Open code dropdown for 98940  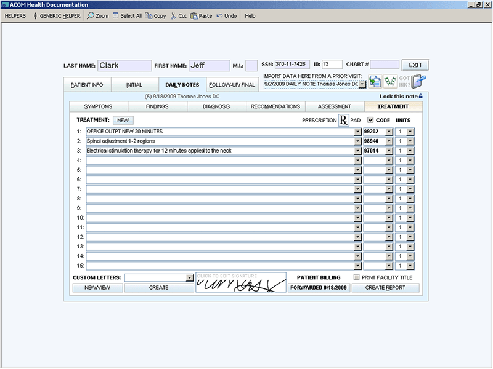[x=389, y=141]
